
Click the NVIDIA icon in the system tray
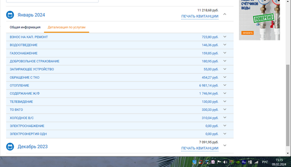(237, 162)
